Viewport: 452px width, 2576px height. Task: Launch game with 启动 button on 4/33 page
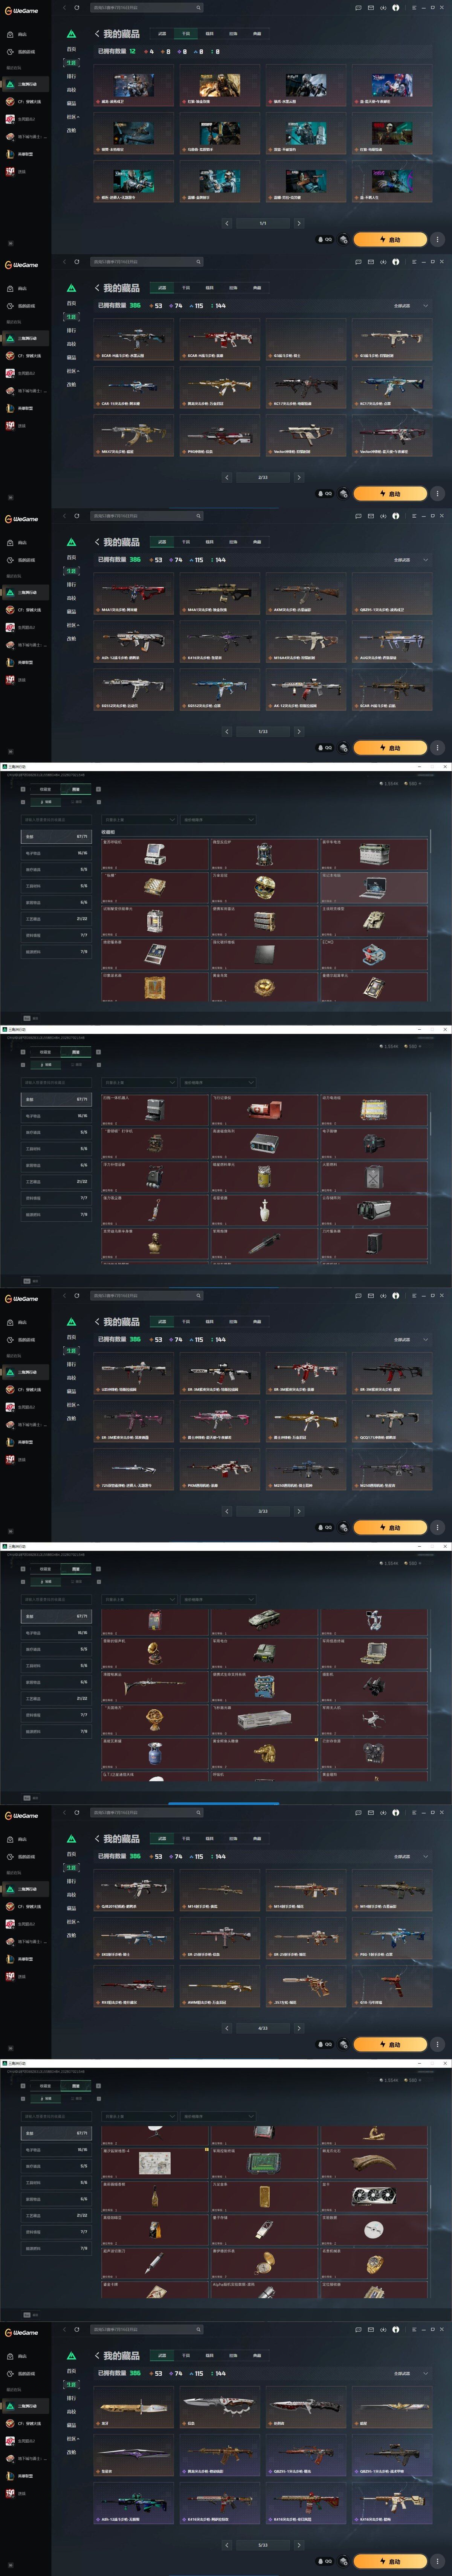(390, 2045)
